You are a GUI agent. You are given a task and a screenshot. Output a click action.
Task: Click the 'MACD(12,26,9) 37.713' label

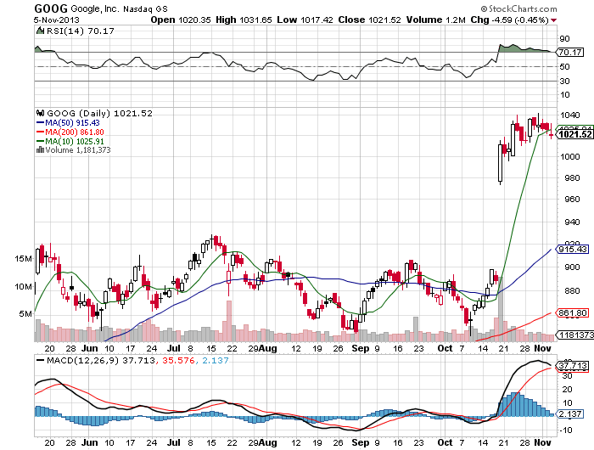click(101, 360)
